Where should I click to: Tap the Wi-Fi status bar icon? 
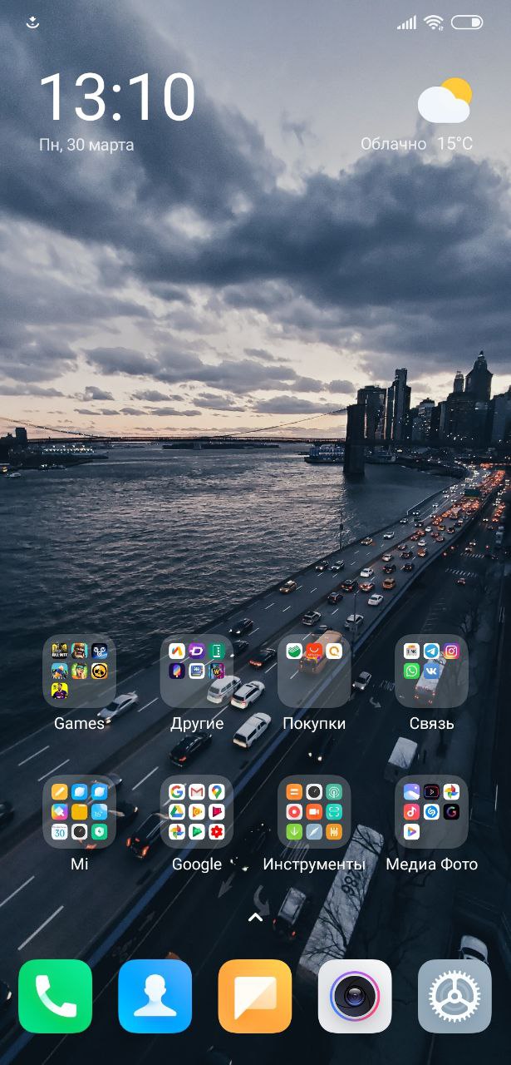tap(434, 22)
